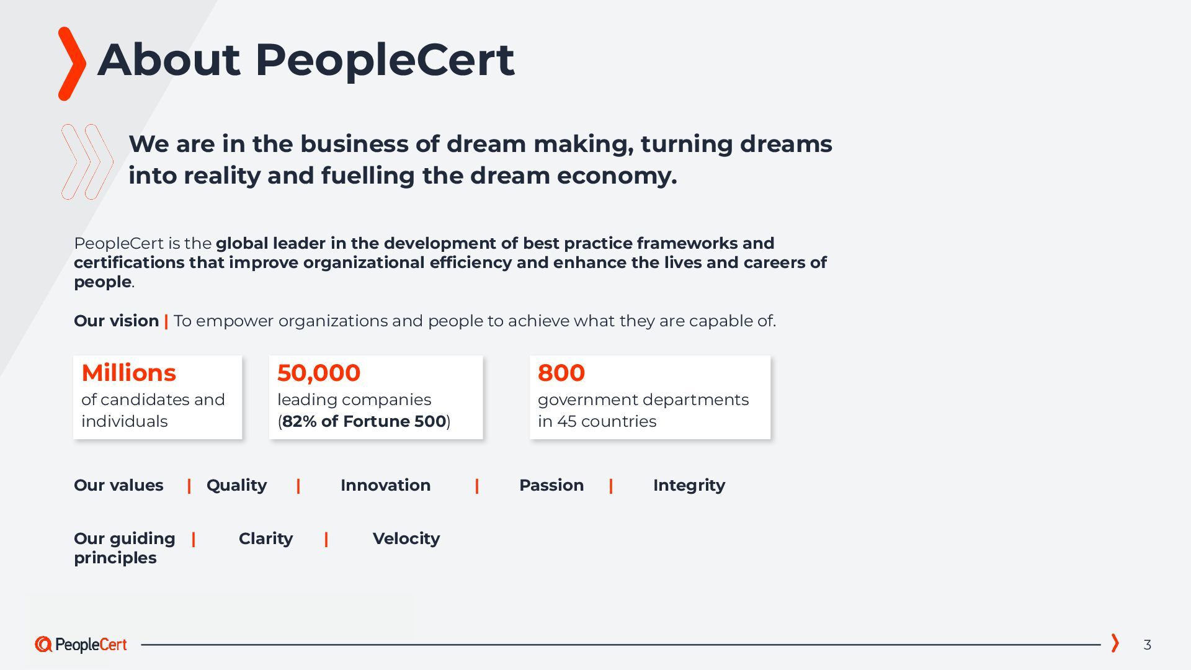Click the Clarity guiding principle
Image resolution: width=1191 pixels, height=670 pixels.
click(265, 538)
